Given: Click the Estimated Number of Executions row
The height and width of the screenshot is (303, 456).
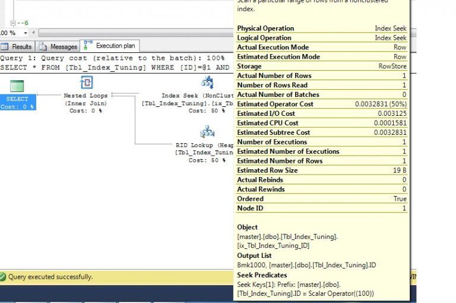Looking at the screenshot, I should point(322,151).
